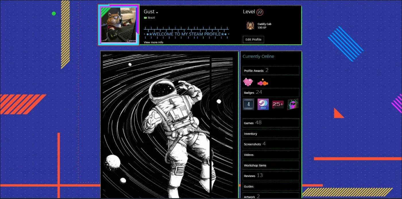Open the level 22 circle badge
The width and height of the screenshot is (402, 199).
point(260,12)
